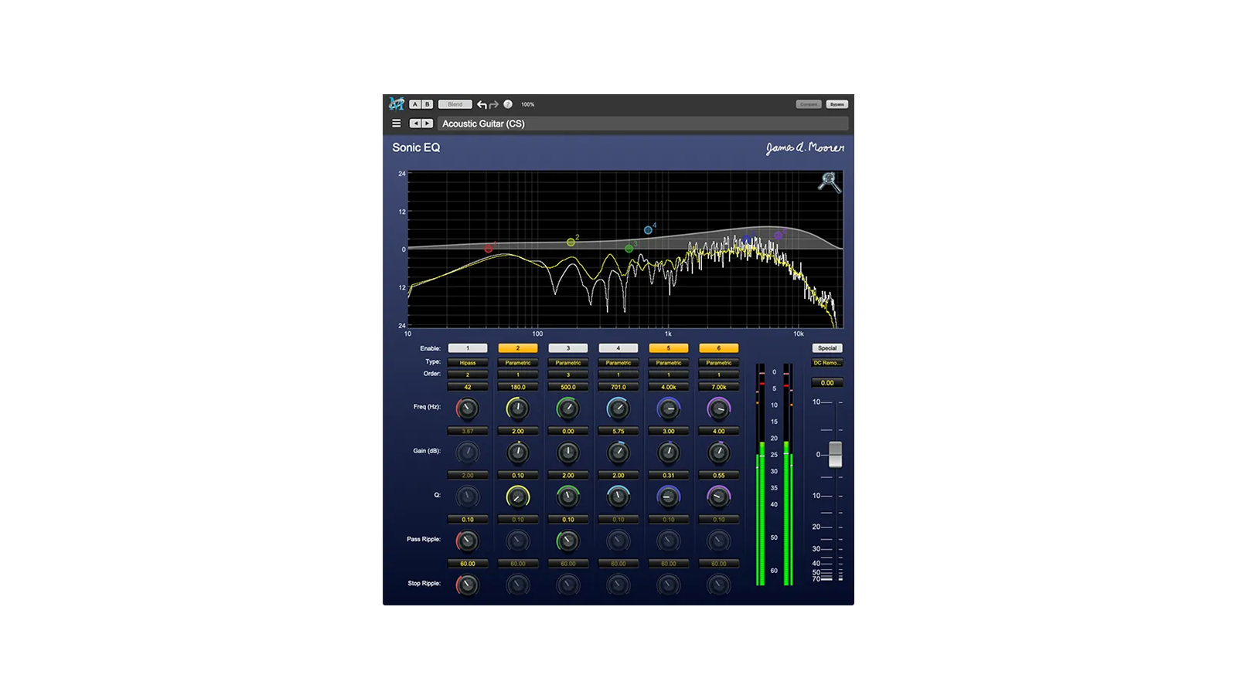Screen dimensions: 1237x695
Task: Select band 1 red node in the graph
Action: coord(489,249)
